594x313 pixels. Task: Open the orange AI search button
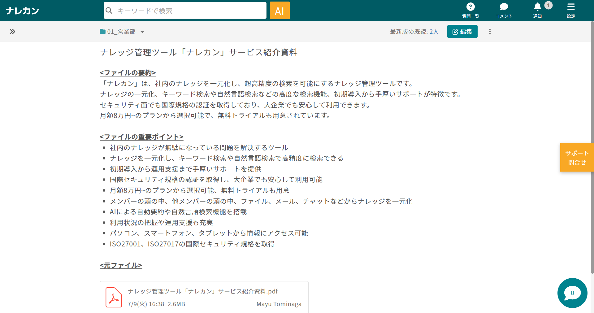coord(280,11)
